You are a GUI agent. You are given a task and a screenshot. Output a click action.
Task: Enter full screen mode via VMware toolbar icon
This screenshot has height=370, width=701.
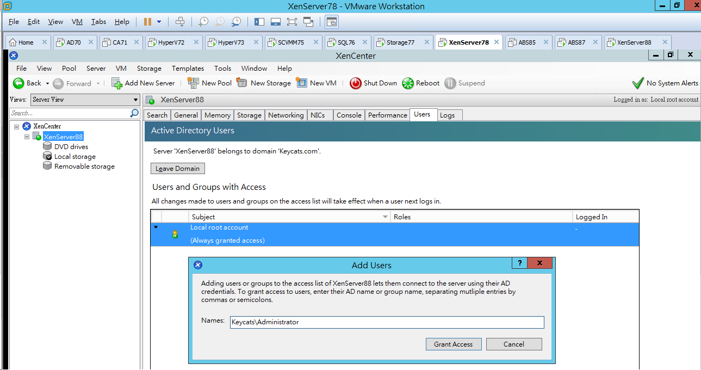[292, 22]
